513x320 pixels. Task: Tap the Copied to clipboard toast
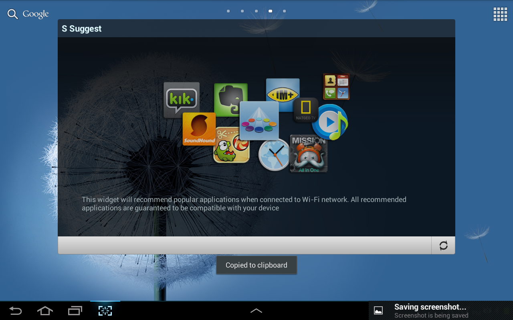256,265
